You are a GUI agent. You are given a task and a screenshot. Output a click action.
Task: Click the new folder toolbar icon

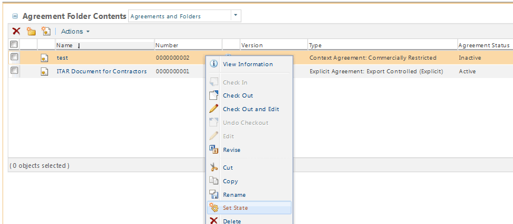click(31, 31)
